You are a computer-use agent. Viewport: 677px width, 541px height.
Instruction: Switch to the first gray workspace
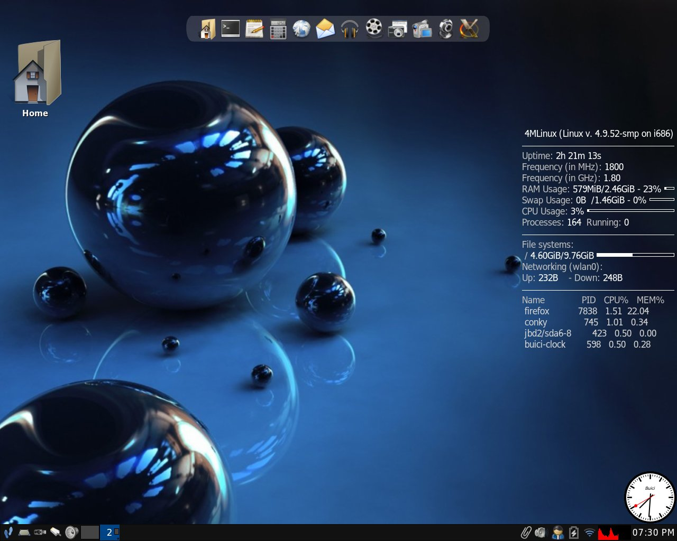[x=90, y=532]
